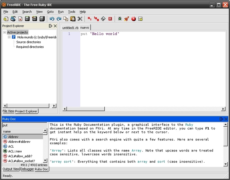Click the editor scroll right arrow

pyautogui.click(x=223, y=109)
